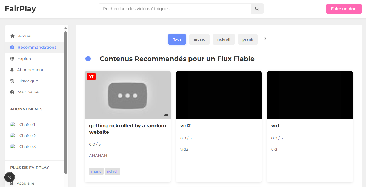
Task: Select the Tous filter tab
Action: [x=177, y=39]
